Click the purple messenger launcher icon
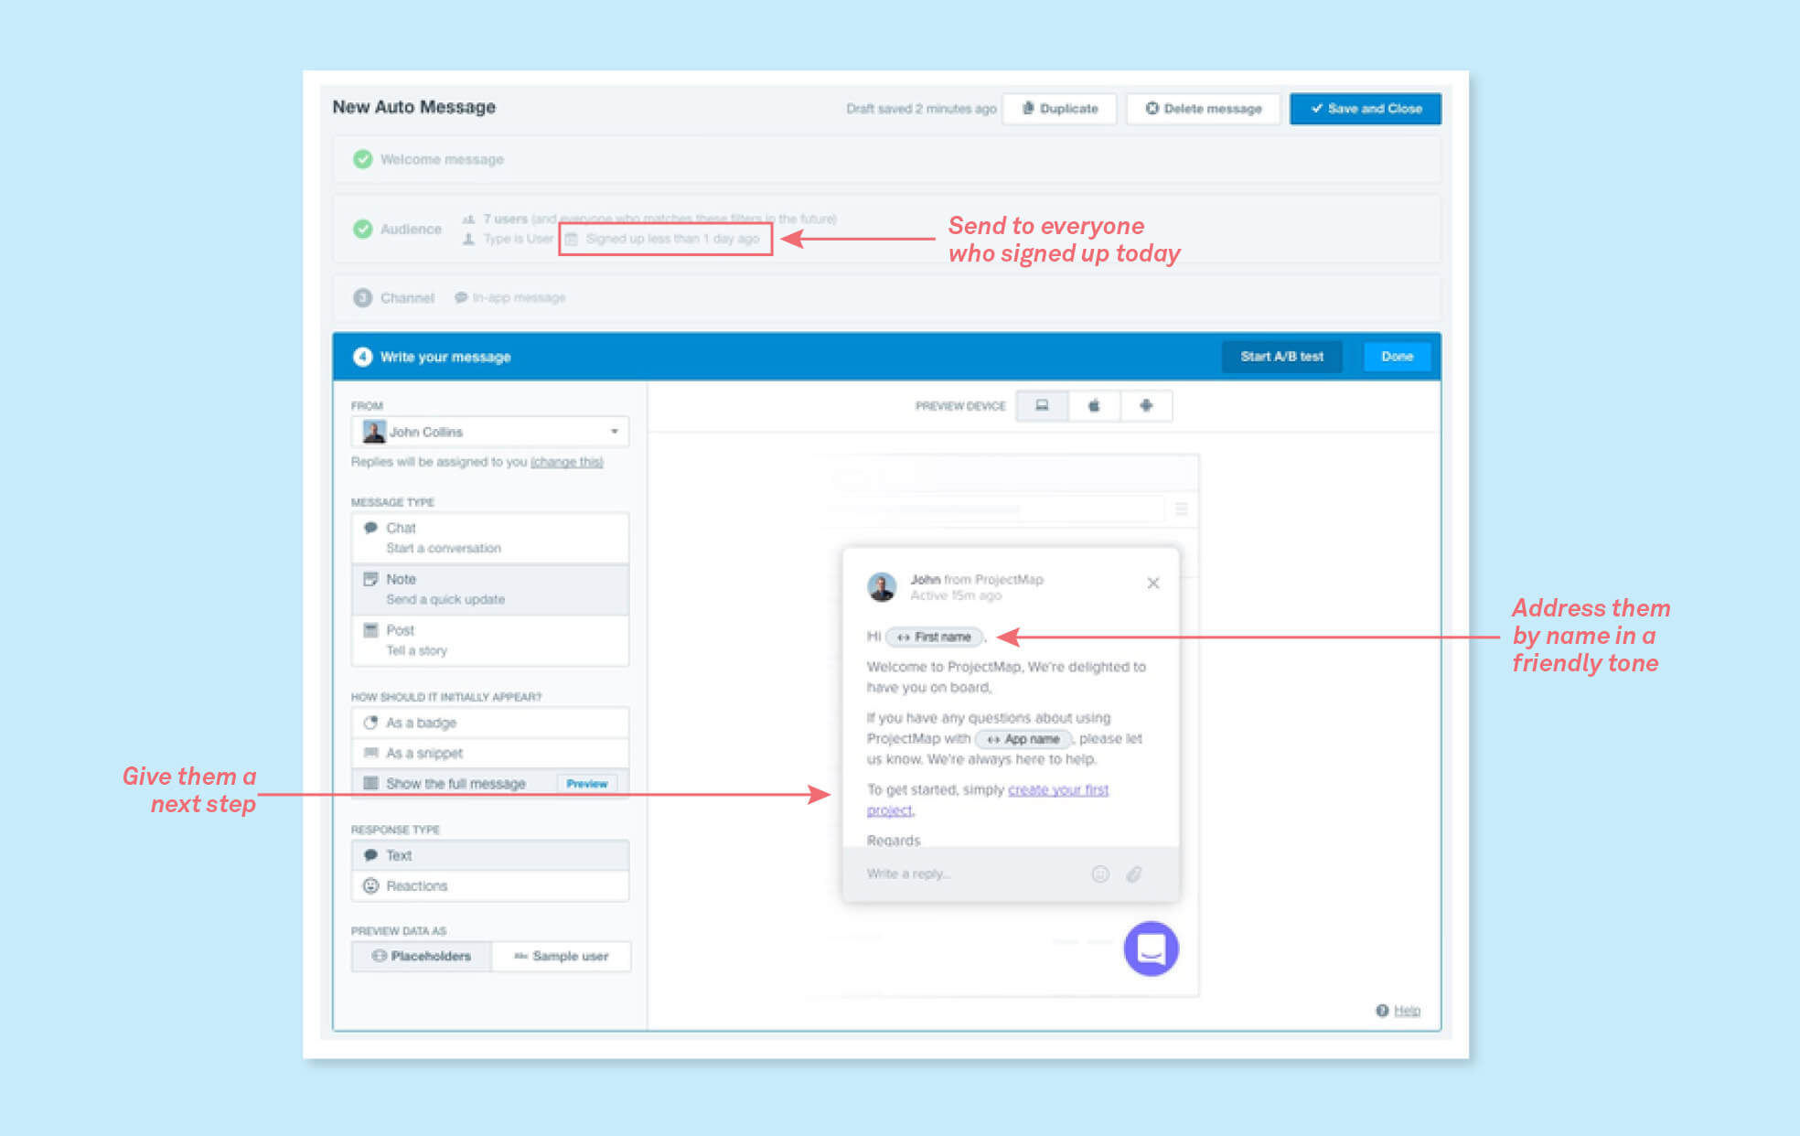Screen dimensions: 1800x1136 coord(1151,948)
